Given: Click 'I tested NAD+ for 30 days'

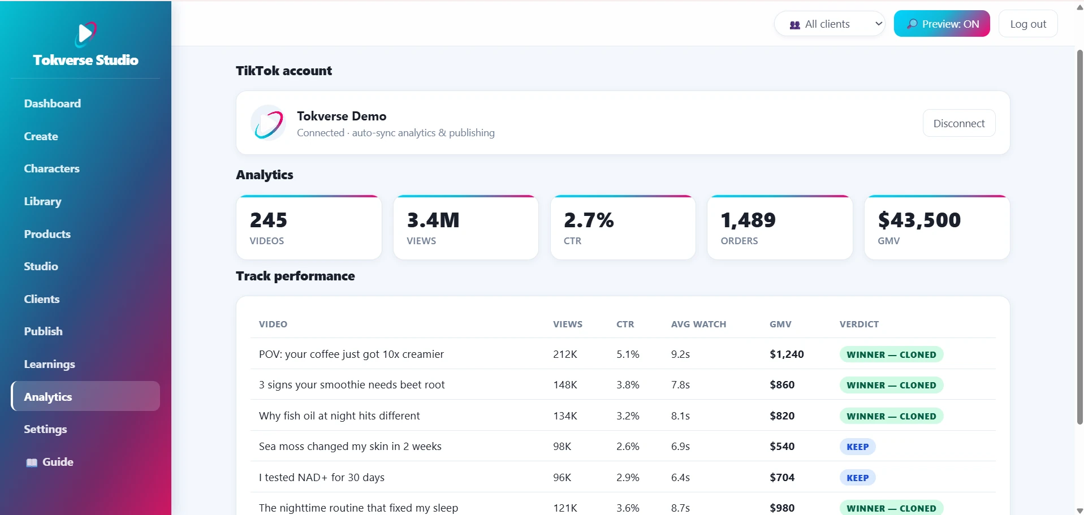Looking at the screenshot, I should point(322,478).
